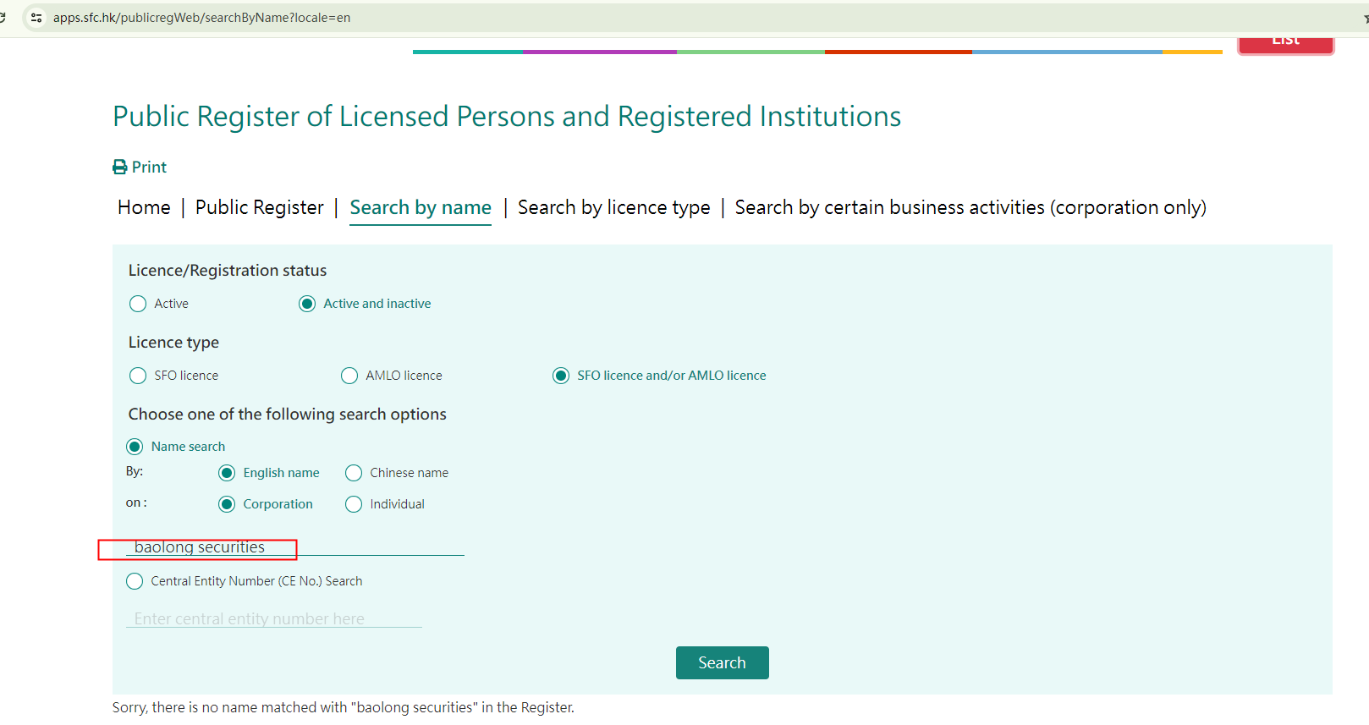Click the Print printer icon
Viewport: 1369px width, 725px height.
click(120, 168)
